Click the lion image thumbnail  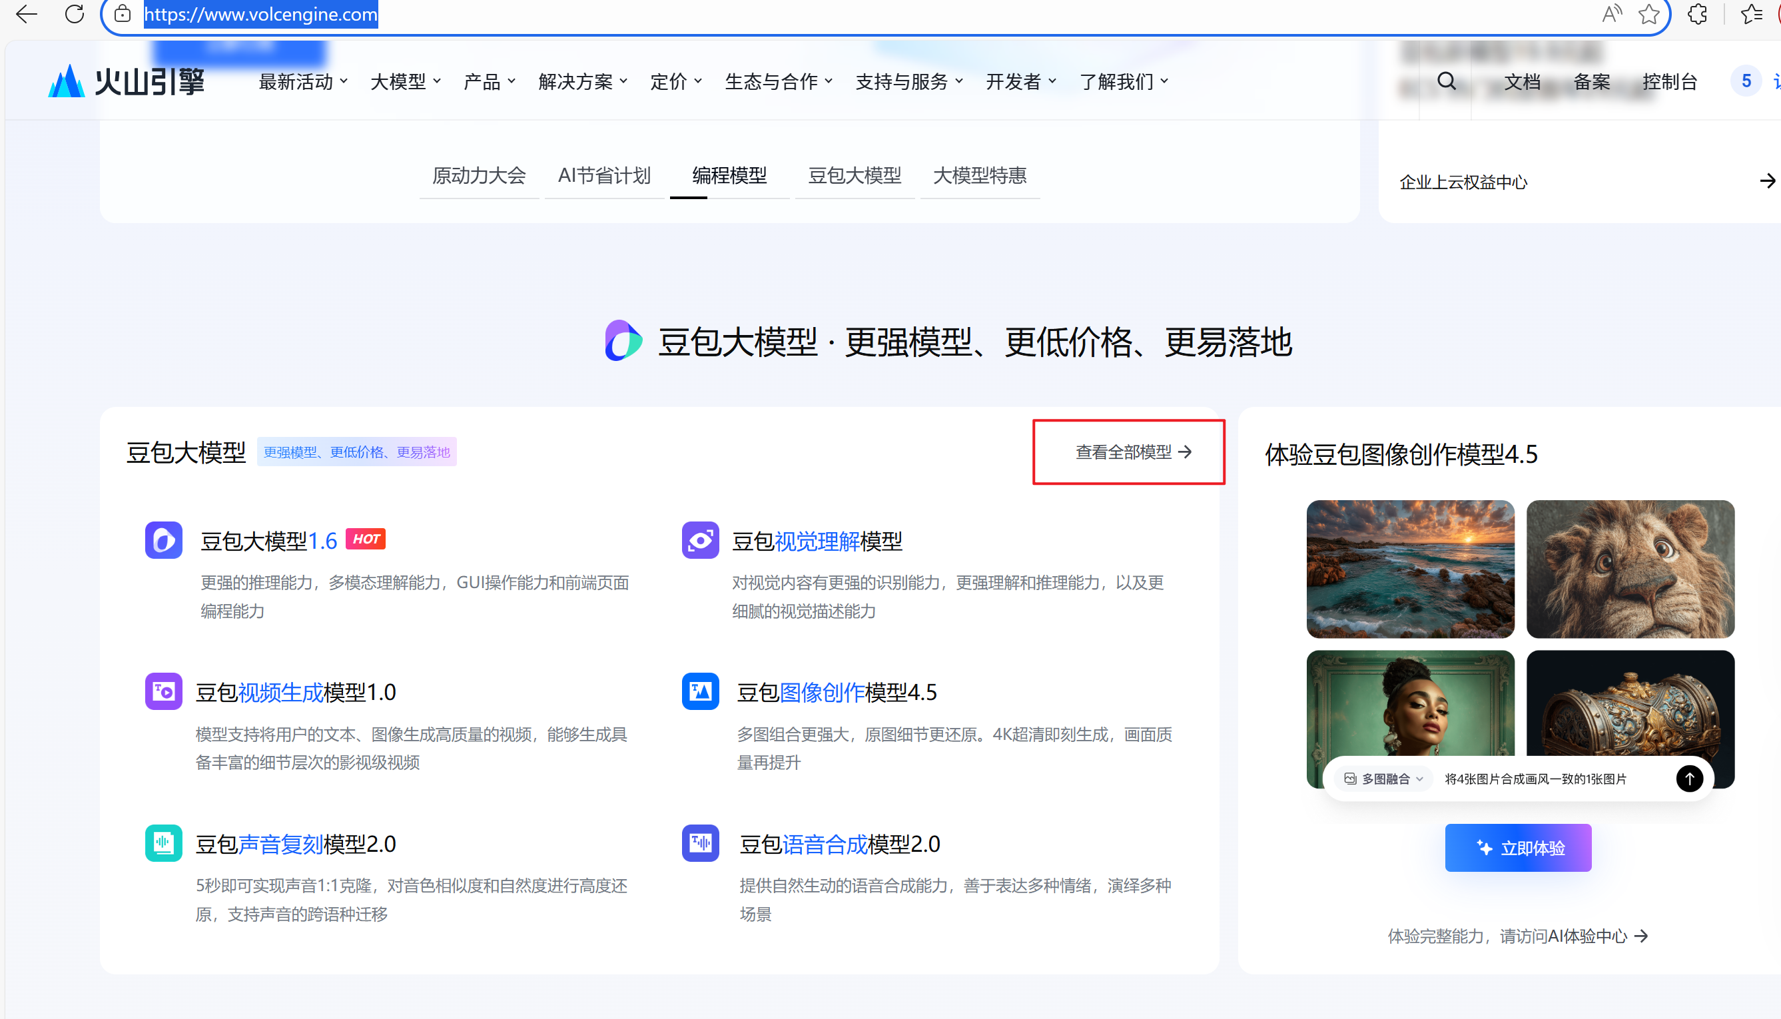click(1630, 568)
